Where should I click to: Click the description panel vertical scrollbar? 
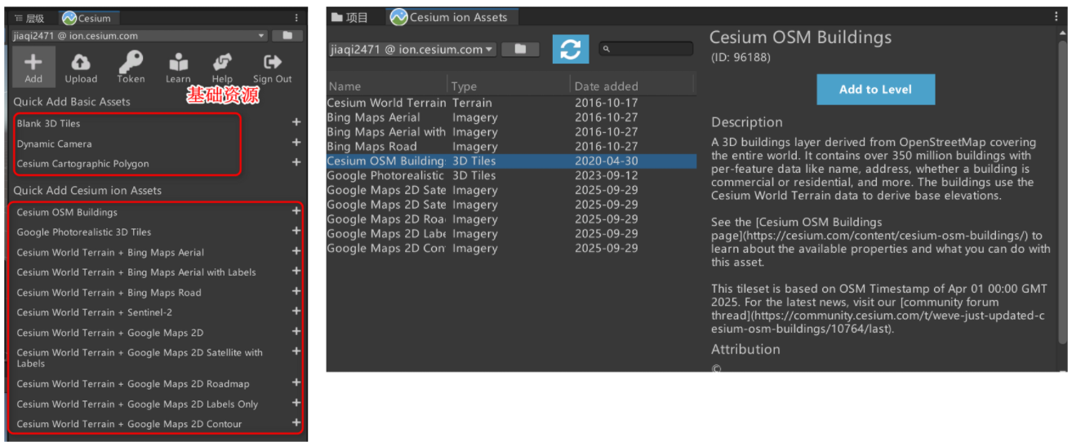click(1062, 192)
